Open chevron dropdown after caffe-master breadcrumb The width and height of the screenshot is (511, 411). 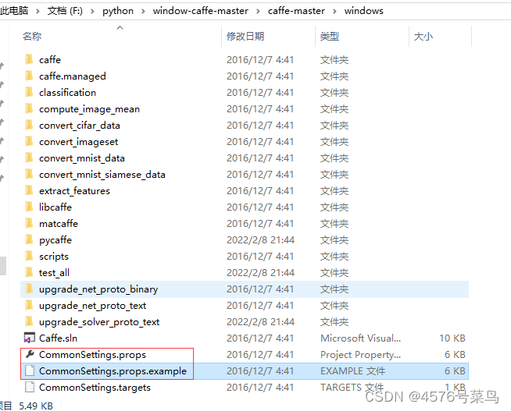coord(334,12)
